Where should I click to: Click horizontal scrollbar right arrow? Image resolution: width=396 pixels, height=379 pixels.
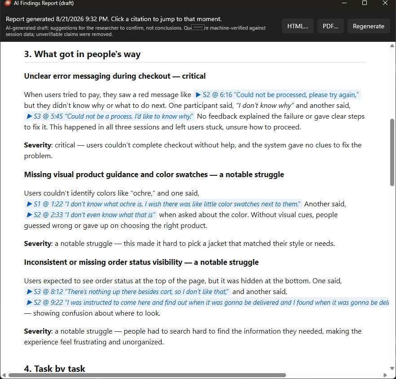(385, 375)
